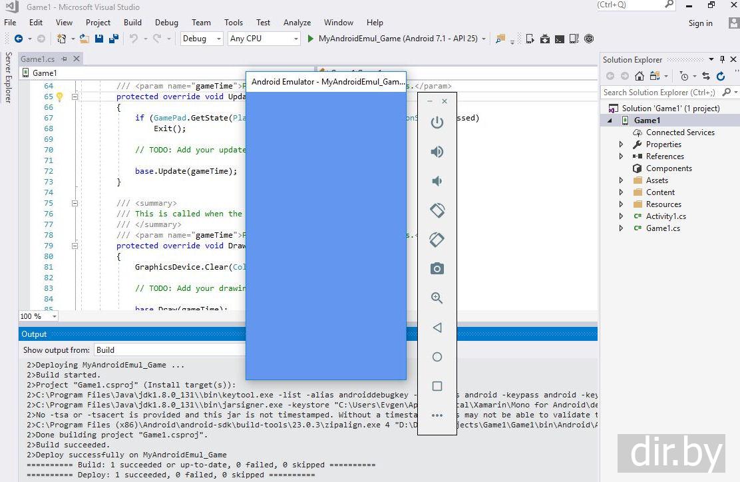Image resolution: width=740 pixels, height=482 pixels.
Task: Open the editor zoom 100 % dropdown
Action: click(x=54, y=316)
